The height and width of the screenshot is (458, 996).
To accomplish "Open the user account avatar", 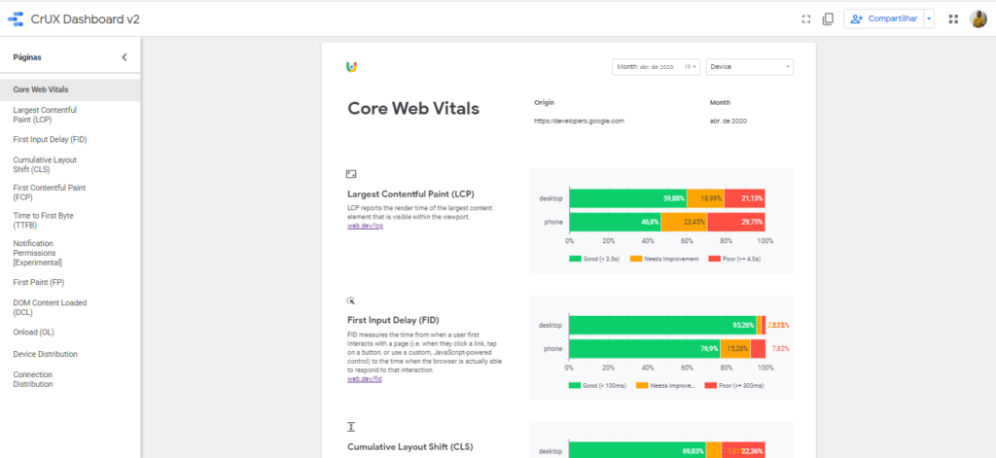I will [x=978, y=19].
